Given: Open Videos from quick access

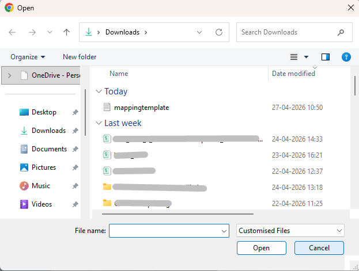Looking at the screenshot, I should coord(41,204).
